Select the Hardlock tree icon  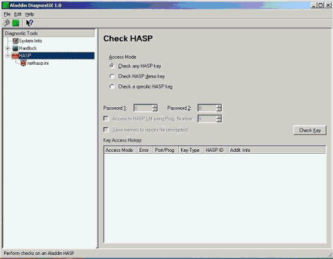pos(15,48)
